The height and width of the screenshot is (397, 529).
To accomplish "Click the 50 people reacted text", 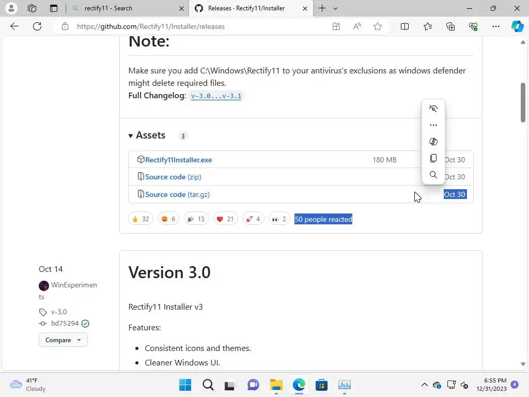I will click(323, 219).
